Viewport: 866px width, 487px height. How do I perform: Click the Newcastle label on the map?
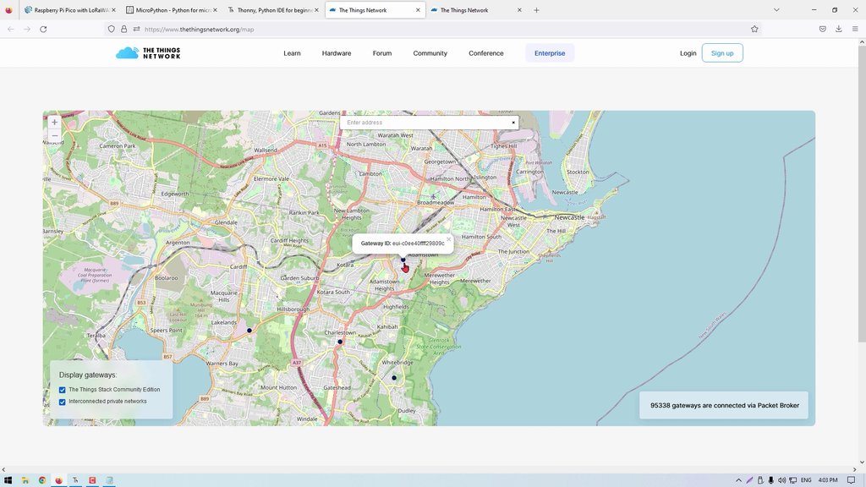(x=569, y=217)
